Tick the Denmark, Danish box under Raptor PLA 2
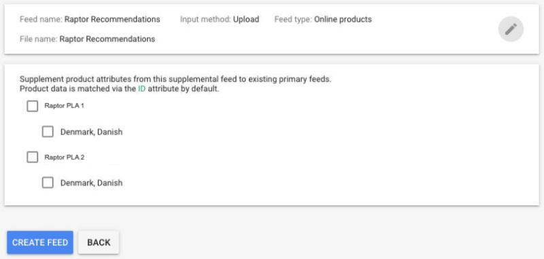544x259 pixels. (48, 183)
